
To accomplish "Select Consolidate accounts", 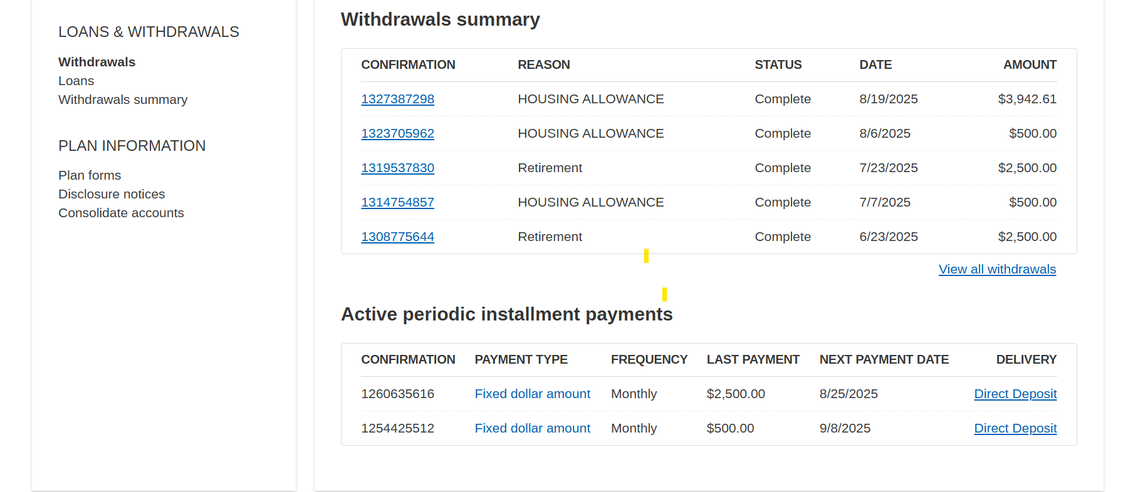I will click(121, 213).
